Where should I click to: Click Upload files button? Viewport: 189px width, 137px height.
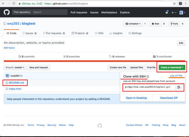tap(136, 67)
